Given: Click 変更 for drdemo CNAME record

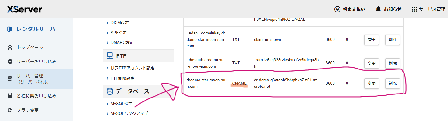Looking at the screenshot, I should (372, 83).
